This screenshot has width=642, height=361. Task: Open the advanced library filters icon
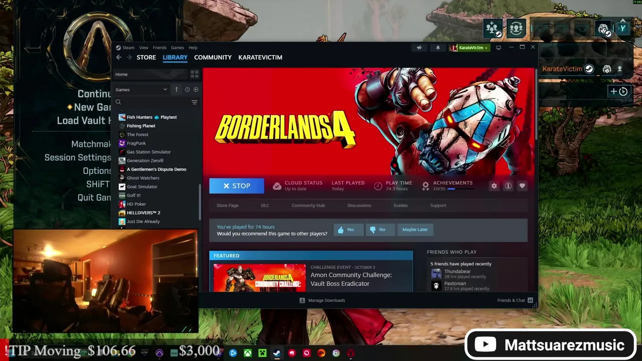coord(195,102)
